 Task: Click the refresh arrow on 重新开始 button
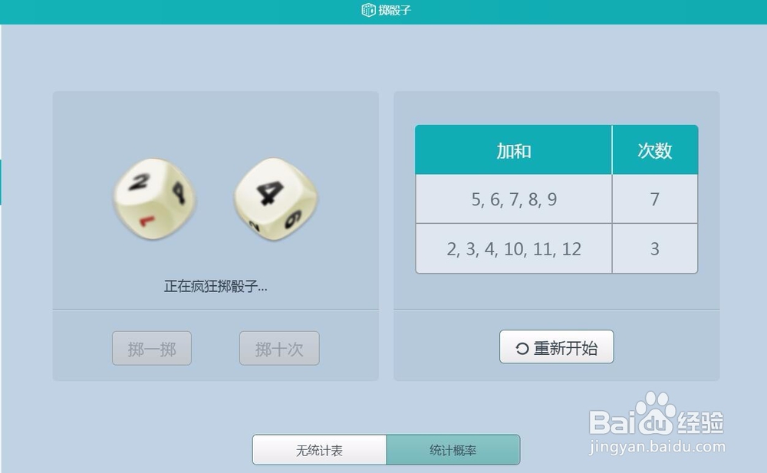point(522,348)
